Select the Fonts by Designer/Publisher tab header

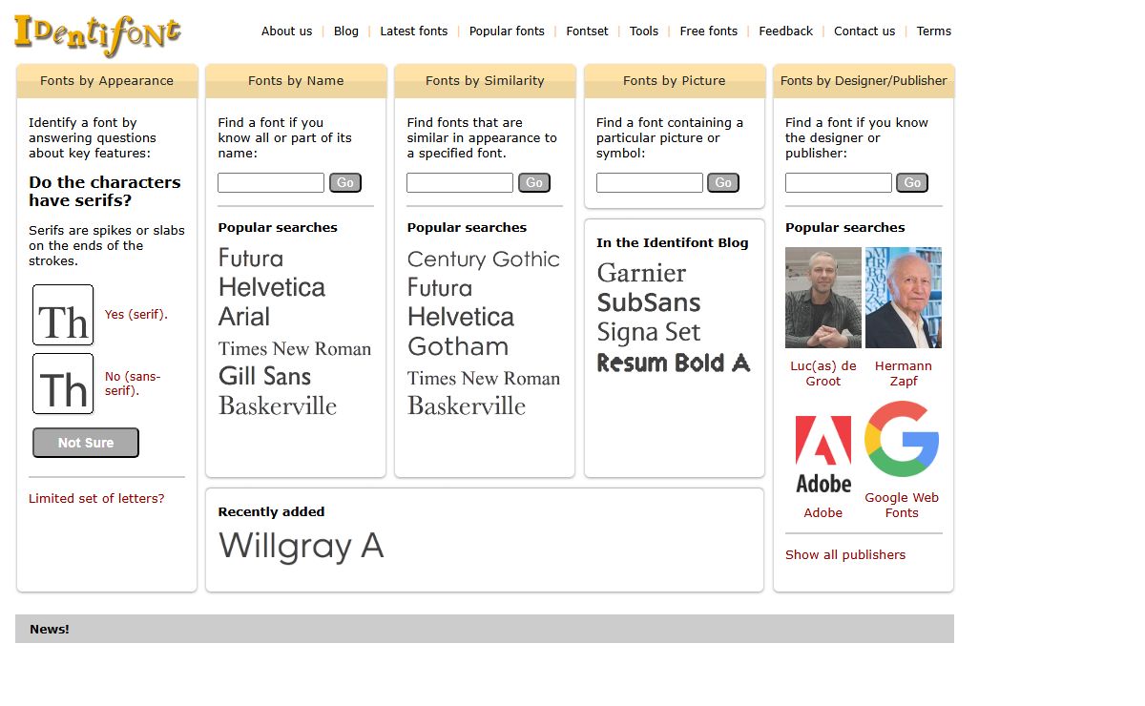864,81
